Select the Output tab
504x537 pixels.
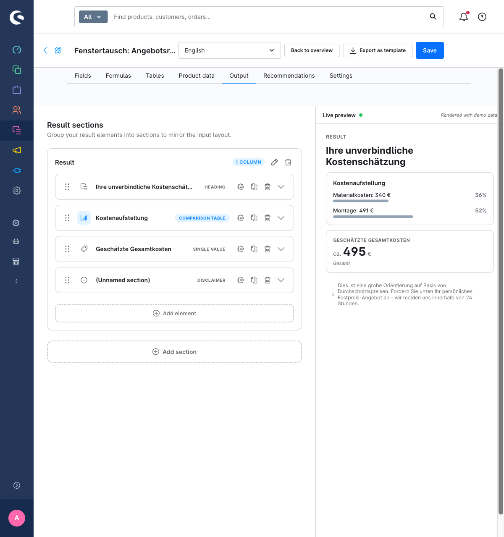click(x=239, y=76)
